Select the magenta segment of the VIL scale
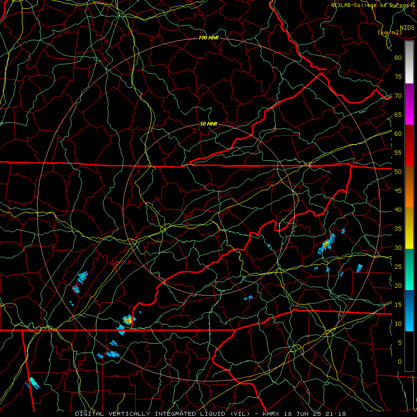Image resolution: width=417 pixels, height=417 pixels. [409, 114]
